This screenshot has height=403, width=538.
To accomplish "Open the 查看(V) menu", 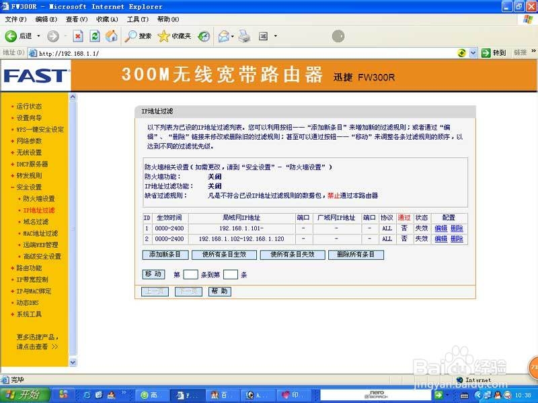I will click(x=77, y=19).
